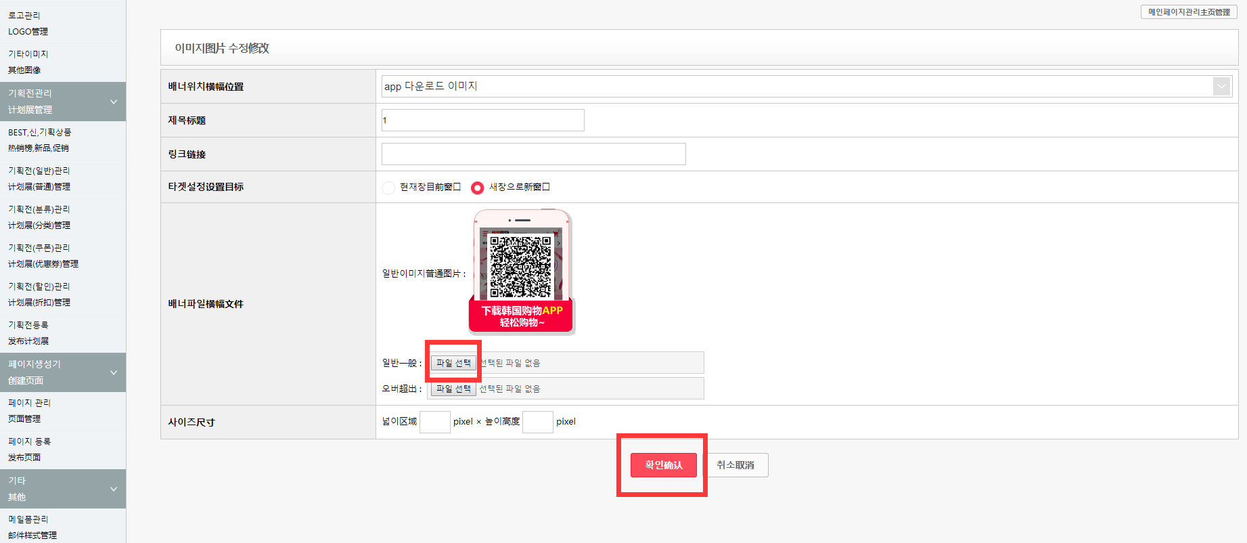
Task: Click the title input field containing 1
Action: point(482,120)
